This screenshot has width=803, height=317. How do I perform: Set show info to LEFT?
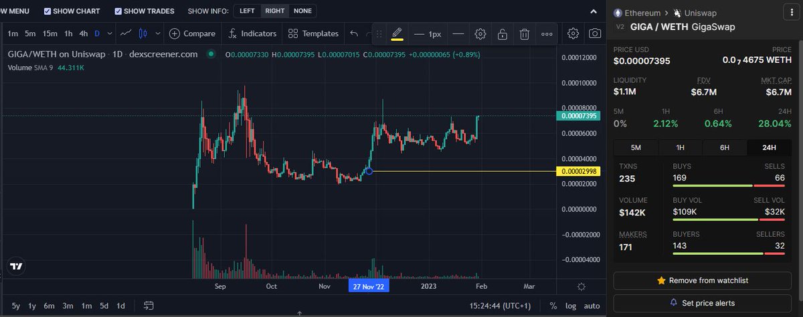pos(246,11)
